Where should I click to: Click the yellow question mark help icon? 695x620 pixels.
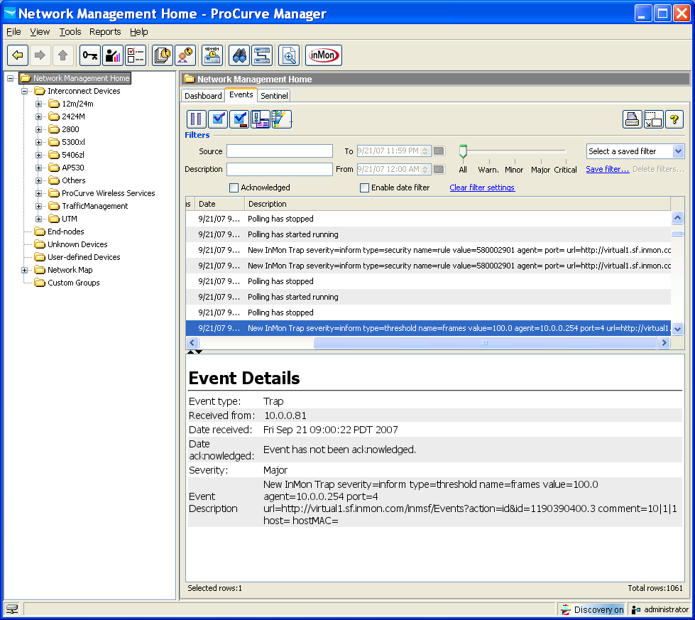click(x=674, y=119)
